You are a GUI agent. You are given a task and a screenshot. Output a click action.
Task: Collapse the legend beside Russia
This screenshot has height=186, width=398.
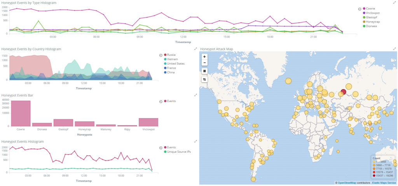tap(161, 55)
